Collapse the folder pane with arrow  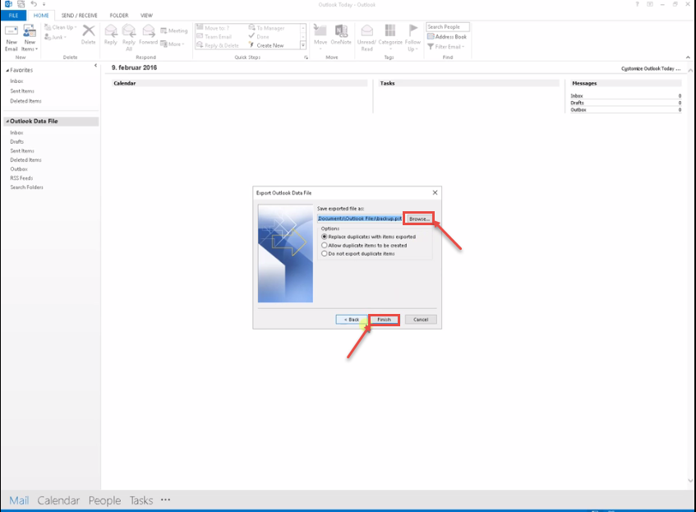(x=95, y=66)
